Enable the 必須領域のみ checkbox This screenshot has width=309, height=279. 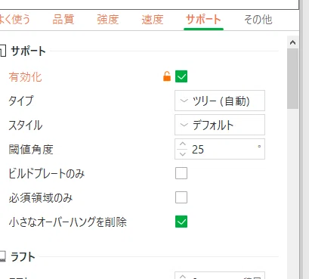(x=181, y=197)
